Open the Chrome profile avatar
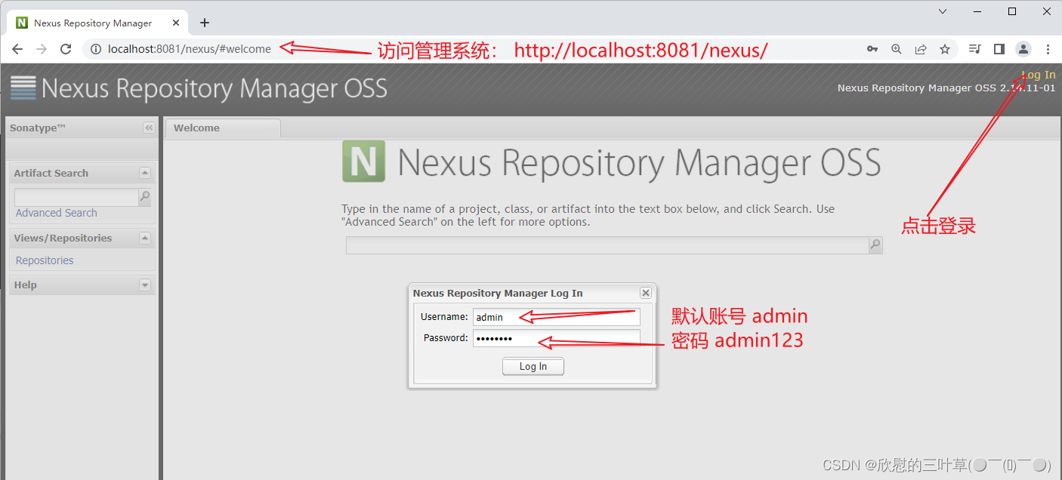 click(1023, 49)
